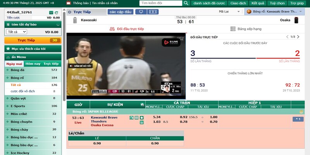Click league coin icon on JAPAN B1.LEAGUE row

(x=301, y=112)
